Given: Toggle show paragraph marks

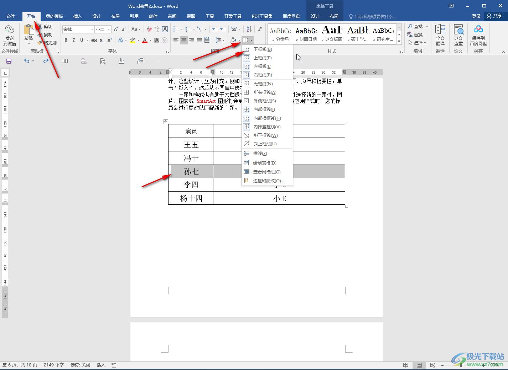Looking at the screenshot, I should [x=260, y=29].
